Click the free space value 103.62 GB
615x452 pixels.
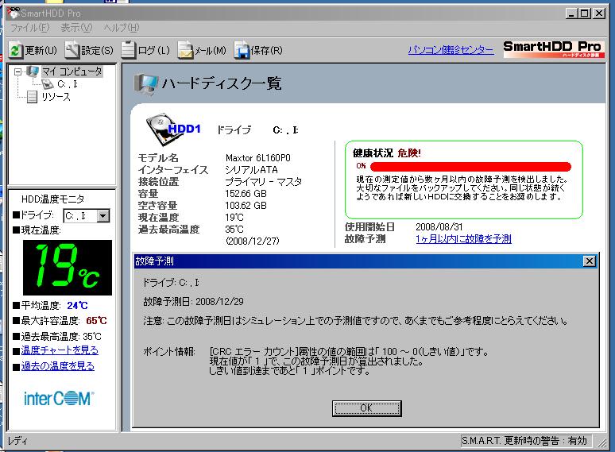pos(246,206)
